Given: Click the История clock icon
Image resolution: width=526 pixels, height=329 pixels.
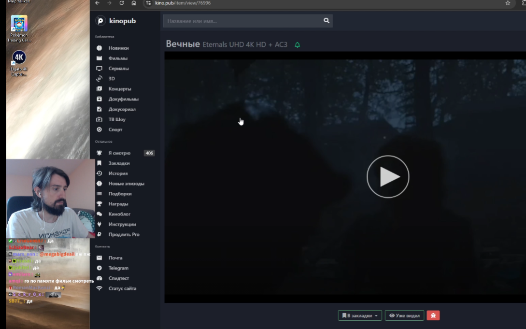Looking at the screenshot, I should (x=100, y=173).
